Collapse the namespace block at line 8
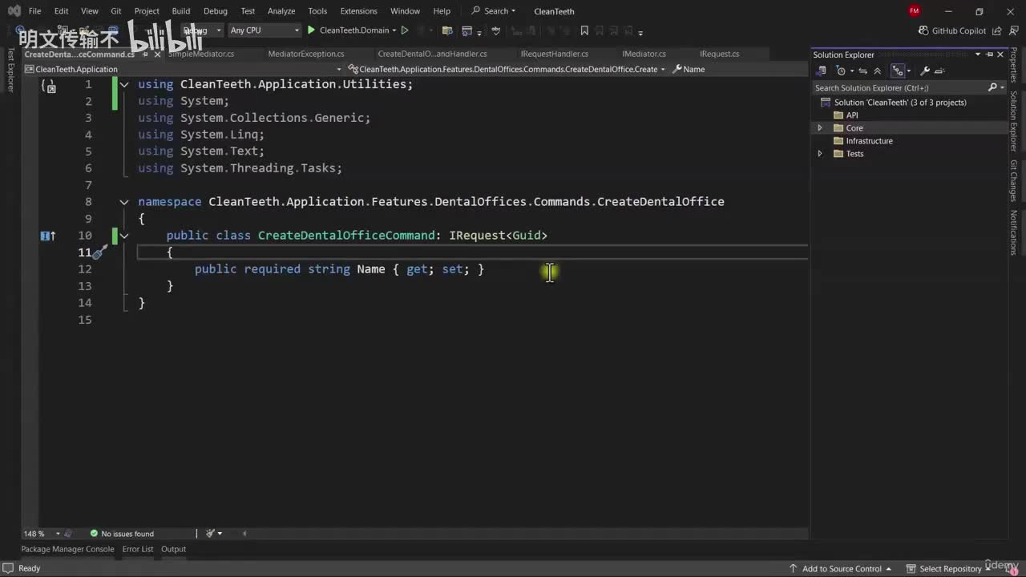The height and width of the screenshot is (577, 1026). 124,202
